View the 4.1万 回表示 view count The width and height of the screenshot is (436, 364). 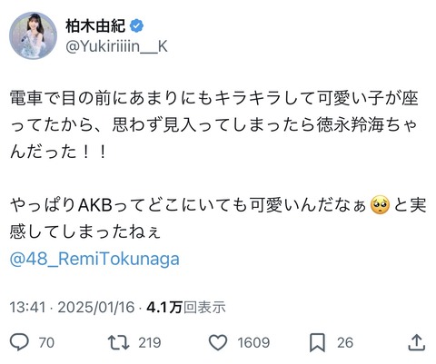point(186,308)
